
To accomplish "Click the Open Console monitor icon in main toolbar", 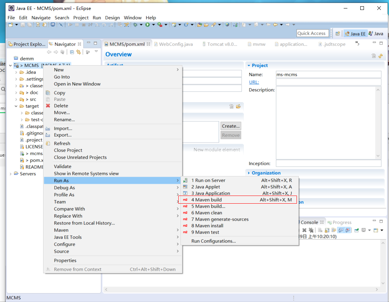I will point(53,25).
